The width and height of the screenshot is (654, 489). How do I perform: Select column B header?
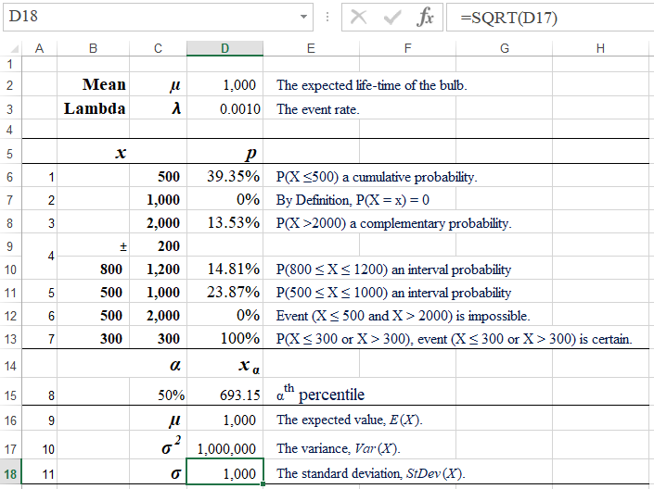coord(93,49)
